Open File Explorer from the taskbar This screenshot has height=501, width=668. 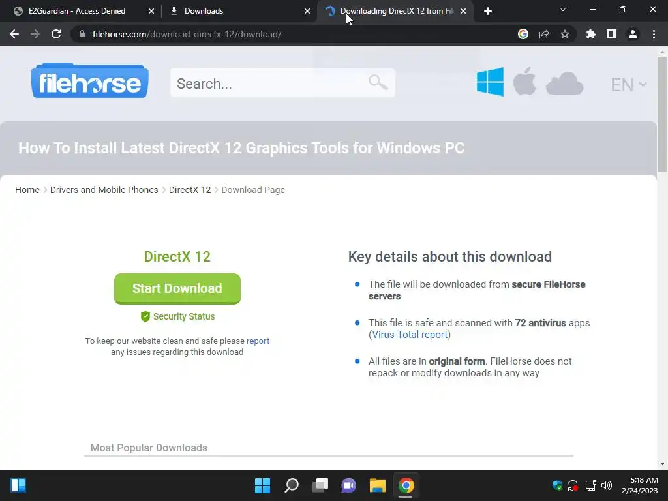(x=378, y=485)
